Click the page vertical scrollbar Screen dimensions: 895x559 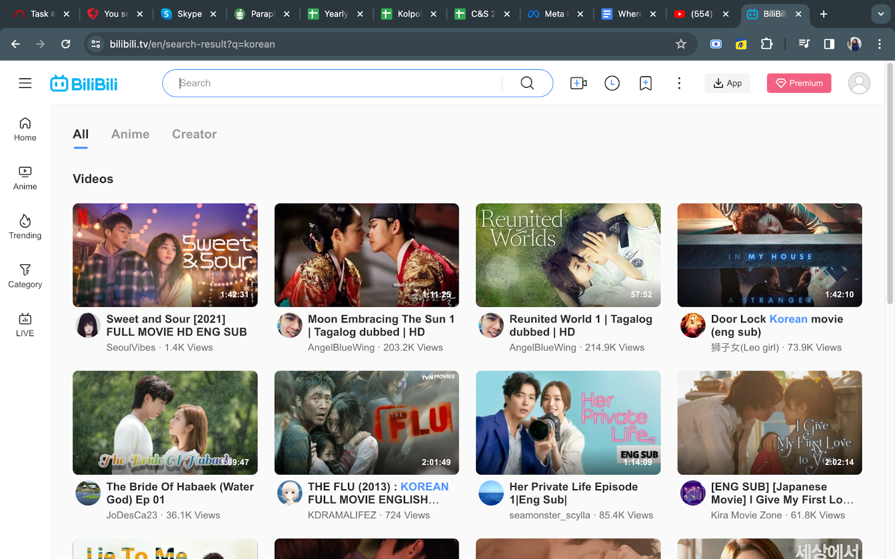click(890, 184)
